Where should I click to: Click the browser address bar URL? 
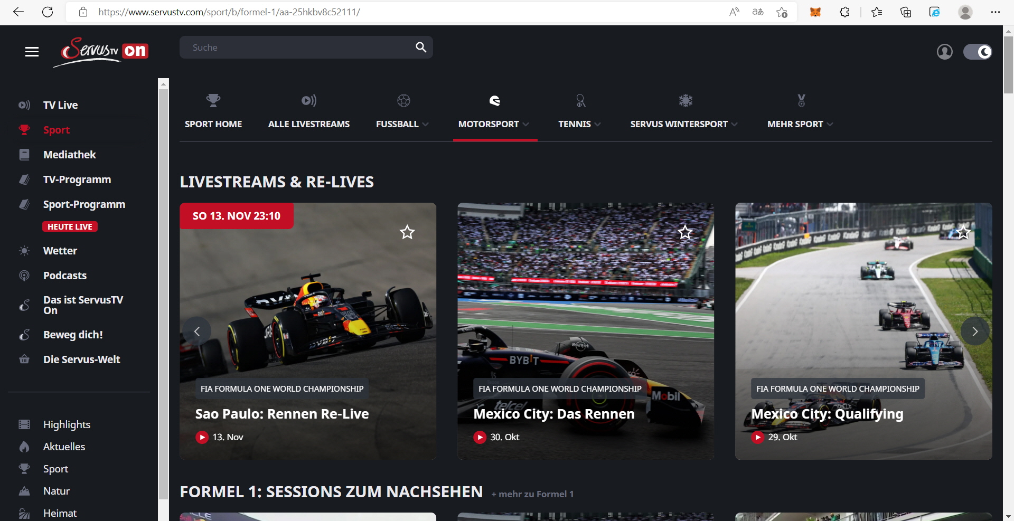click(x=229, y=12)
